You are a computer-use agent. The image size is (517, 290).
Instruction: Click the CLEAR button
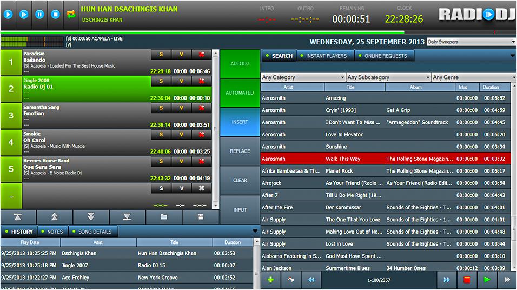click(240, 181)
